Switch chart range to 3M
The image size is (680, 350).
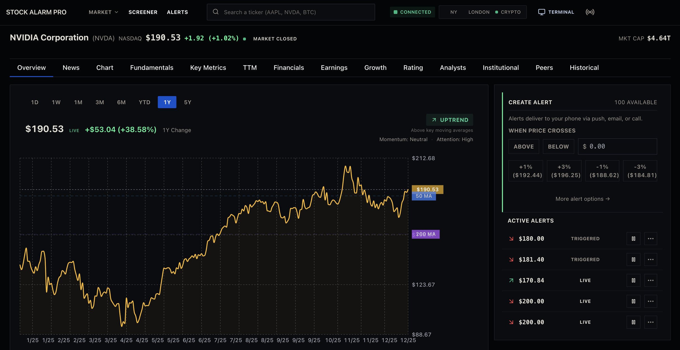(x=100, y=102)
